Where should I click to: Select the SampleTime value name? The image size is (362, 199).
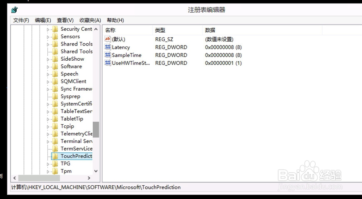pos(126,55)
